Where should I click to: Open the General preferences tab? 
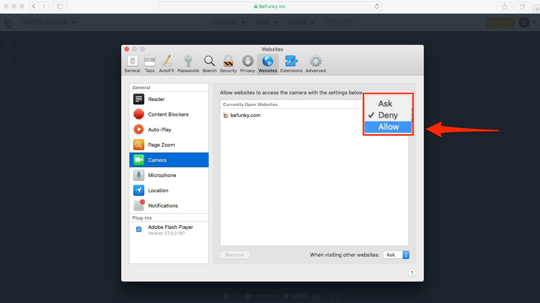pyautogui.click(x=132, y=64)
